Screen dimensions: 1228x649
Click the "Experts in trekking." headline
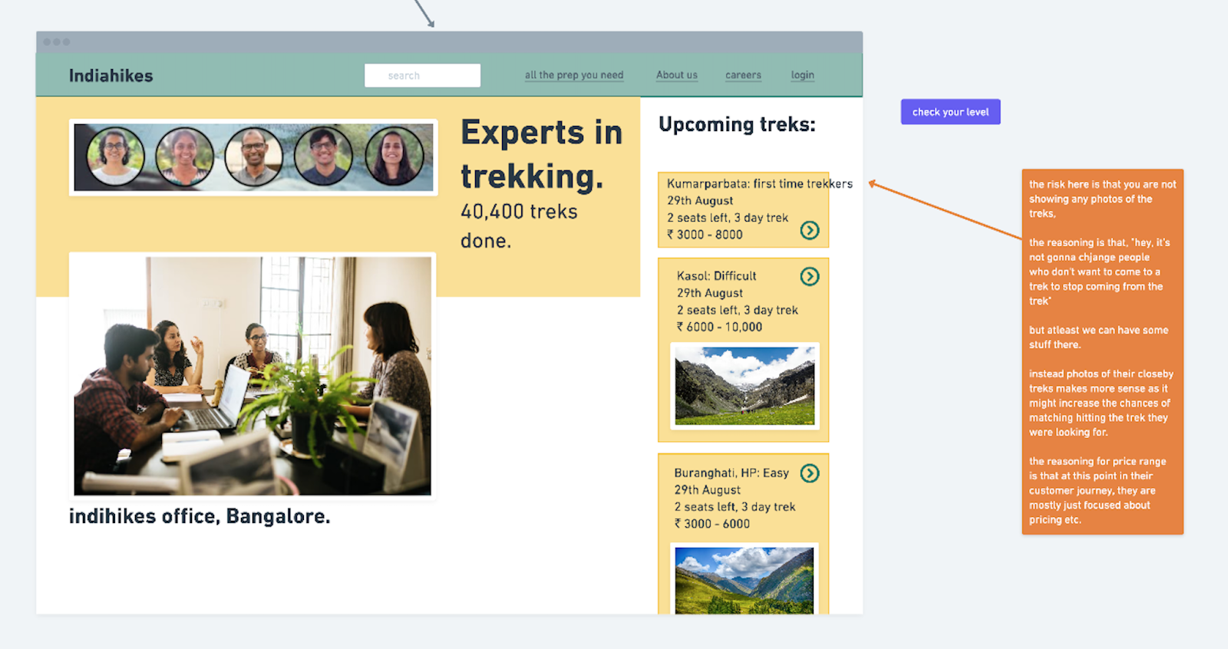[x=542, y=154]
